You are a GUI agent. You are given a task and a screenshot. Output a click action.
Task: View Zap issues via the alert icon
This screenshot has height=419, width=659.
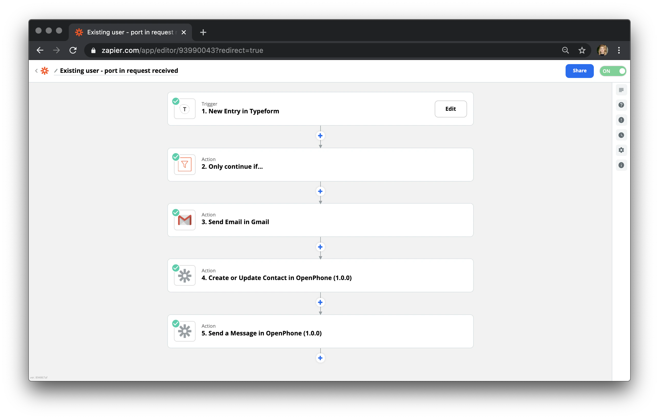621,120
